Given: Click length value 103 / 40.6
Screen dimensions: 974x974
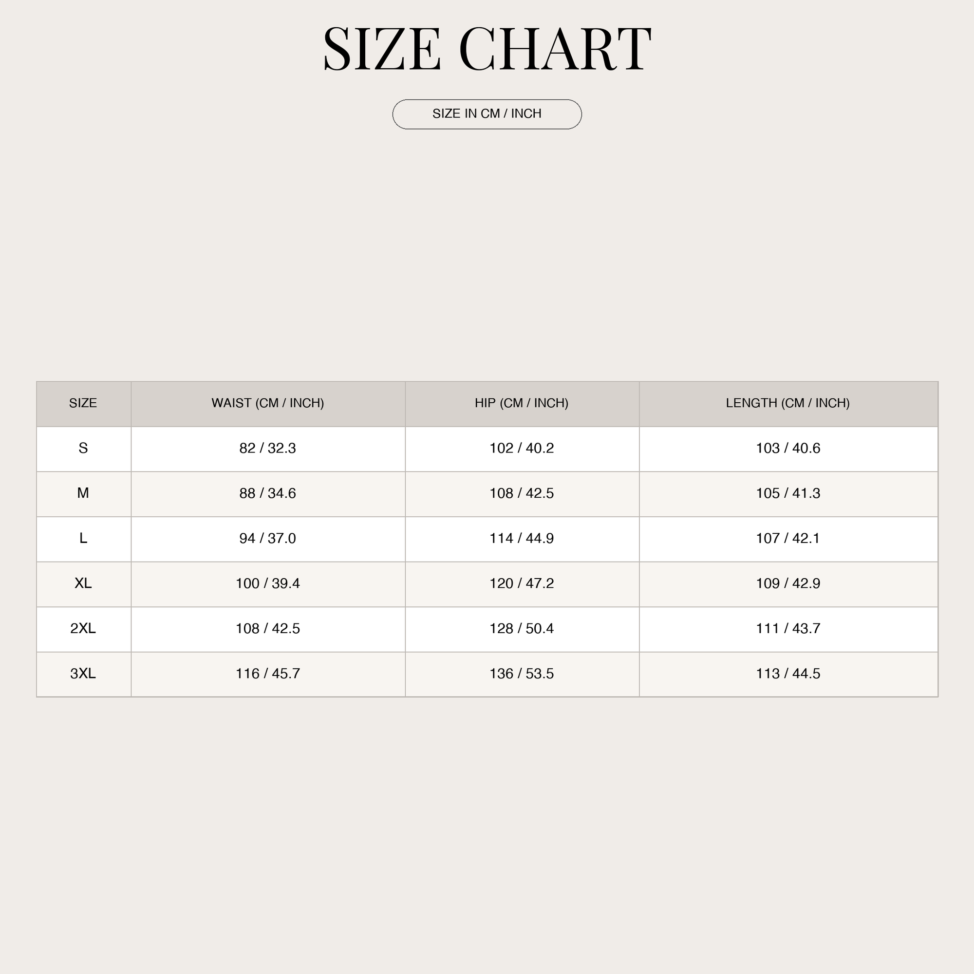Looking at the screenshot, I should 788,448.
